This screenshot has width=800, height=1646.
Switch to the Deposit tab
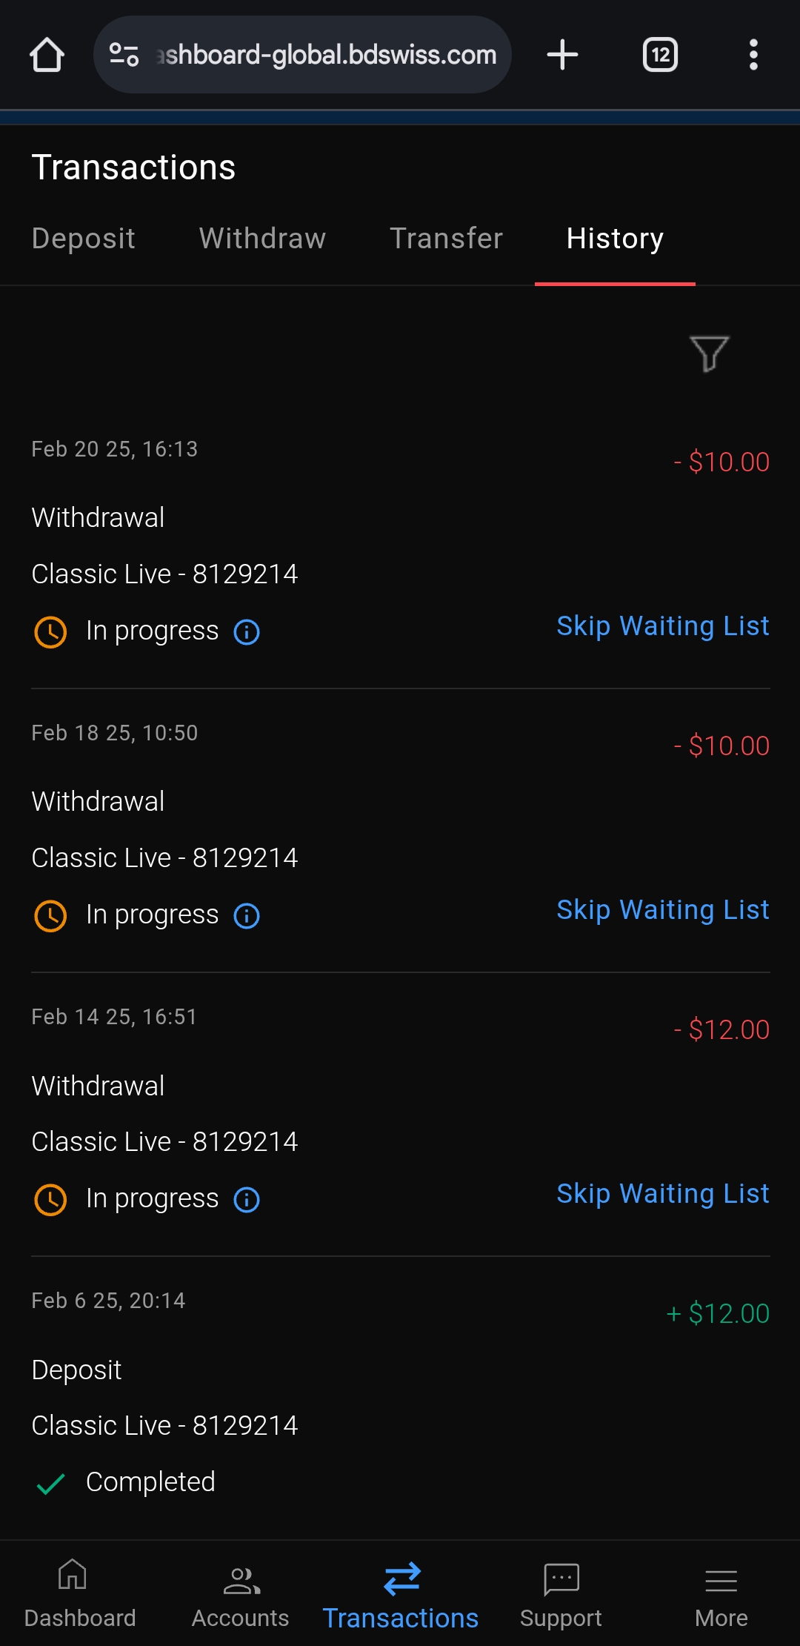84,239
